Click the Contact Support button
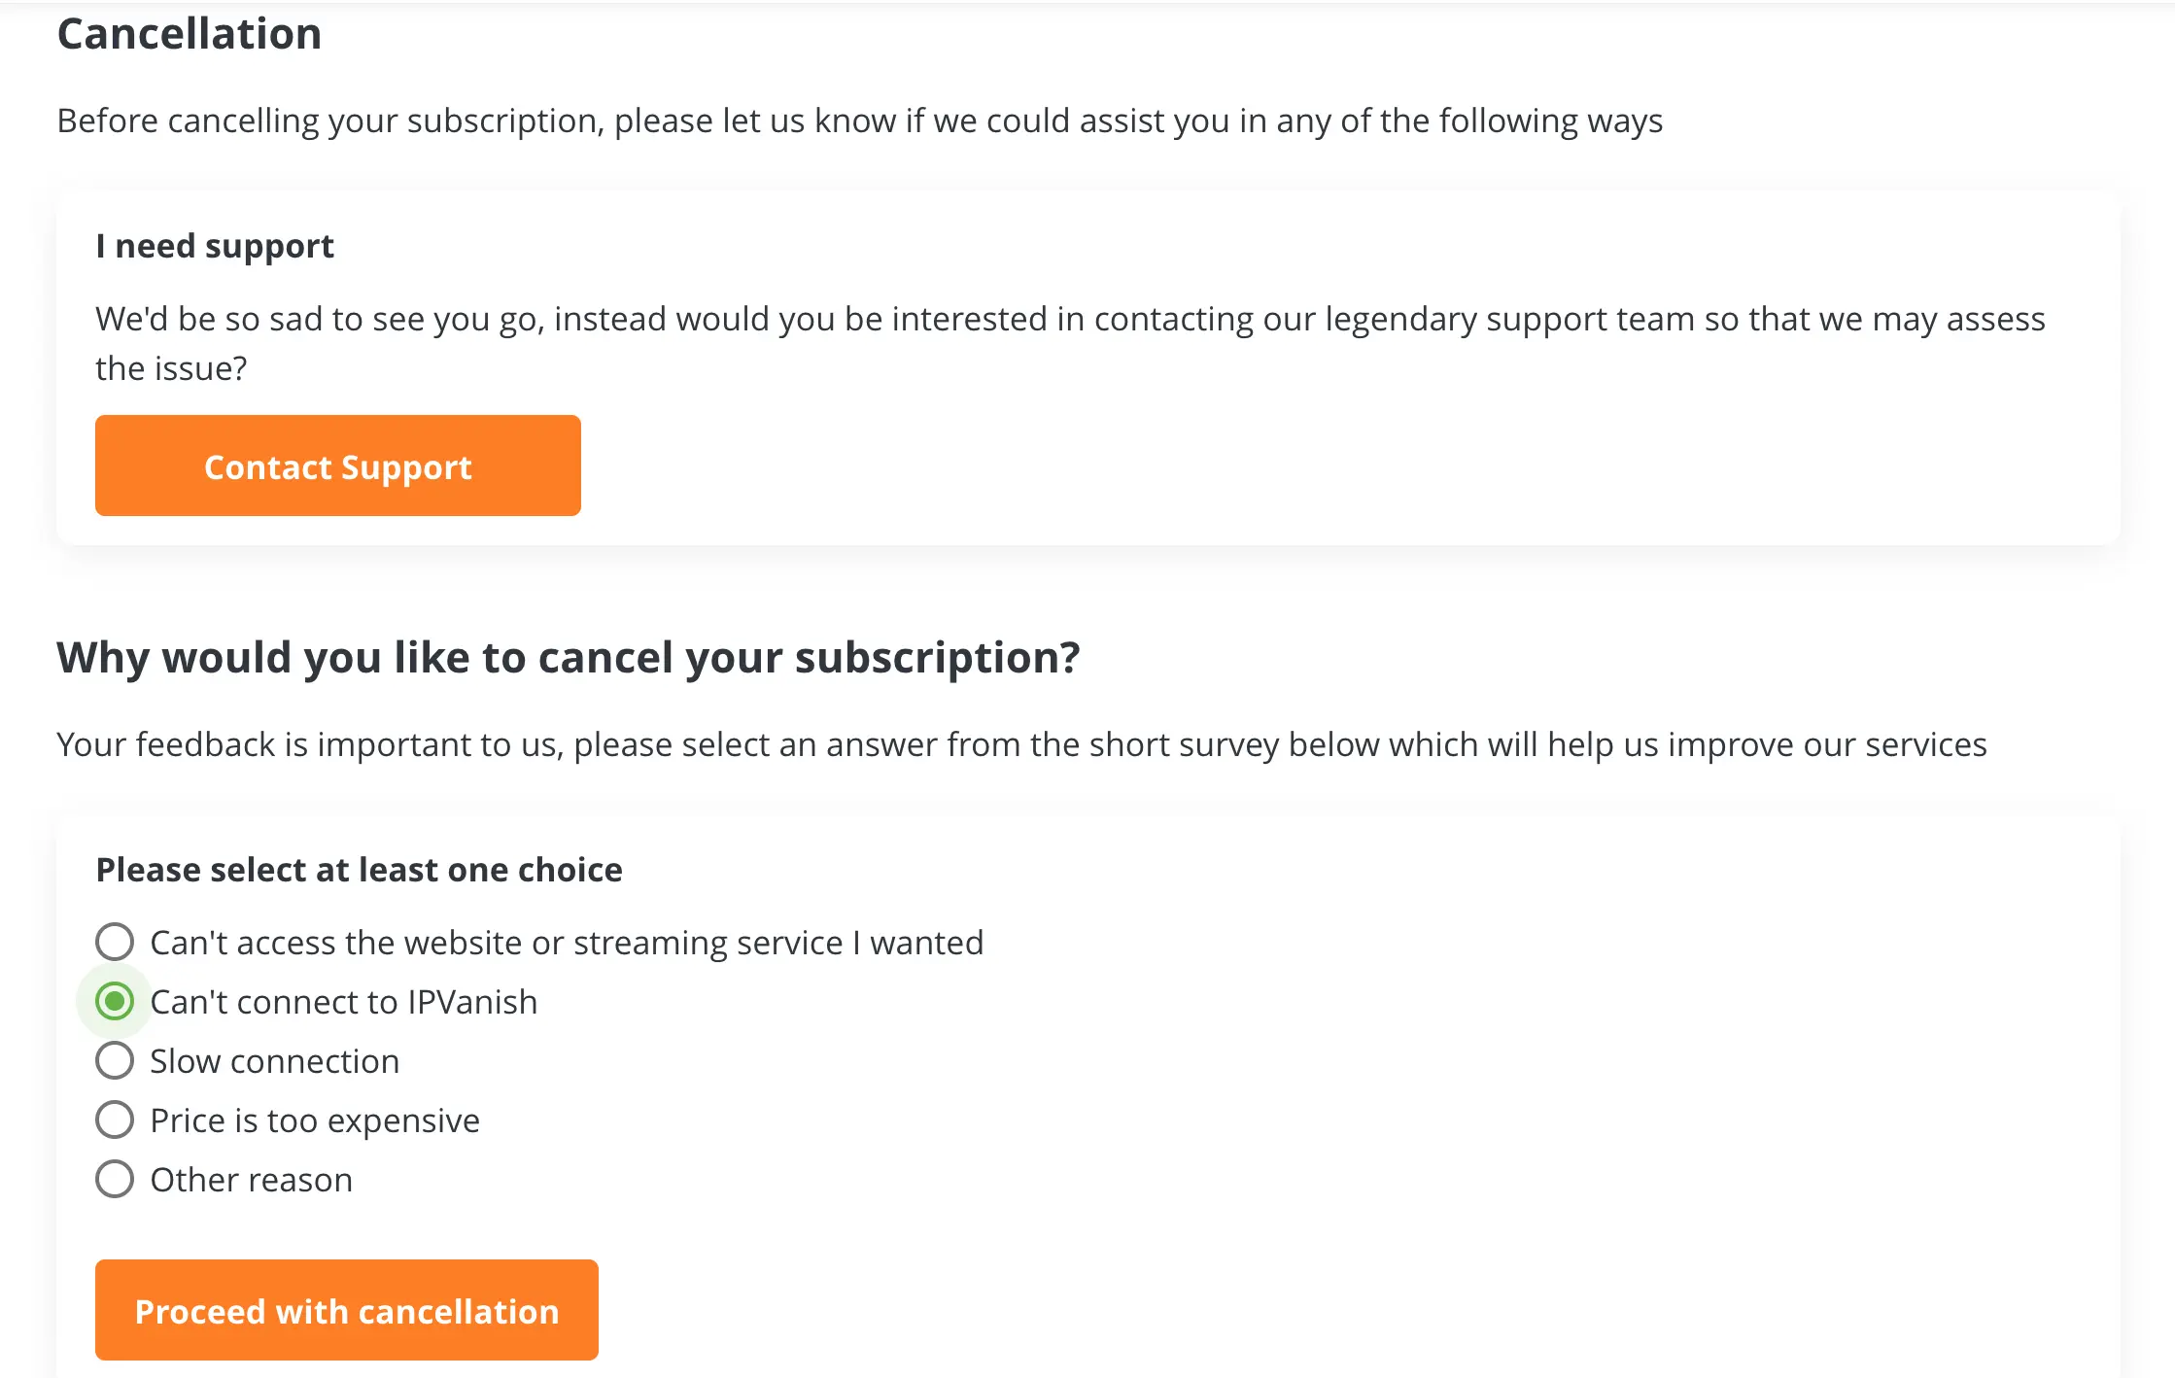 click(337, 465)
